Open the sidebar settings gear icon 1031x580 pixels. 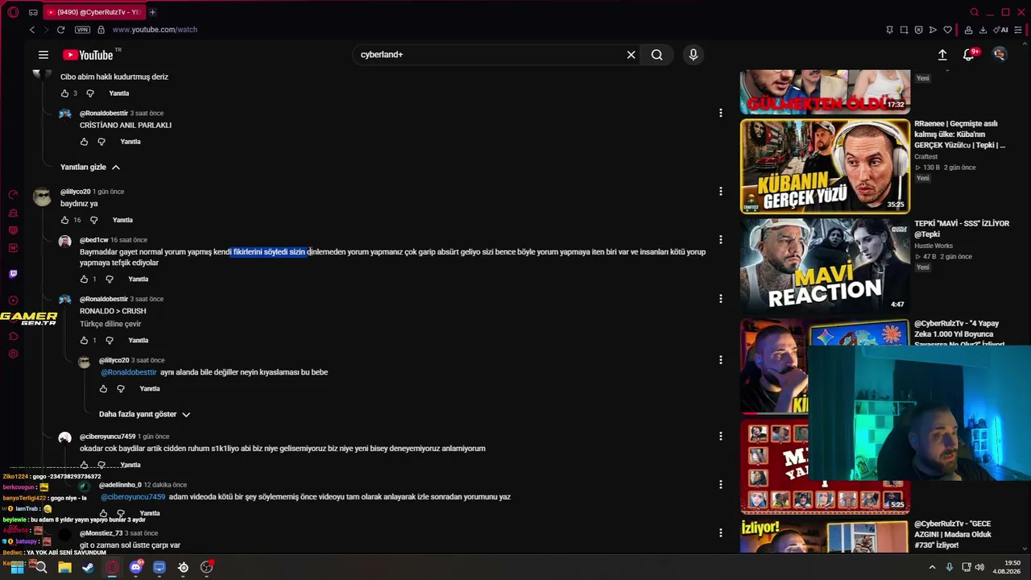tap(13, 354)
